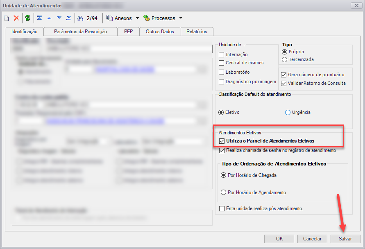Create a new record with the blank page icon
Screen dimensions: 365x249
[x=7, y=18]
